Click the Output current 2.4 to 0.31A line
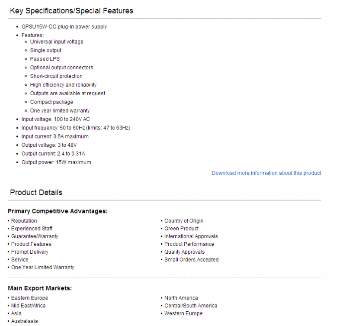Screen dimensions: 346x326 tap(53, 154)
